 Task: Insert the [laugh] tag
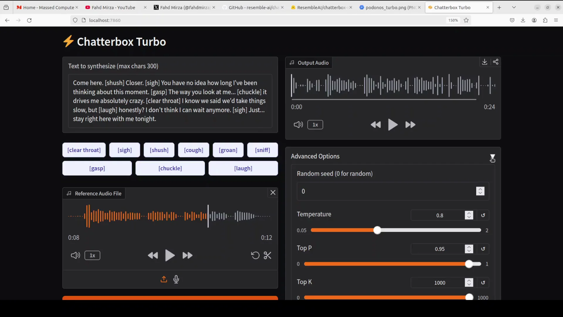(243, 168)
